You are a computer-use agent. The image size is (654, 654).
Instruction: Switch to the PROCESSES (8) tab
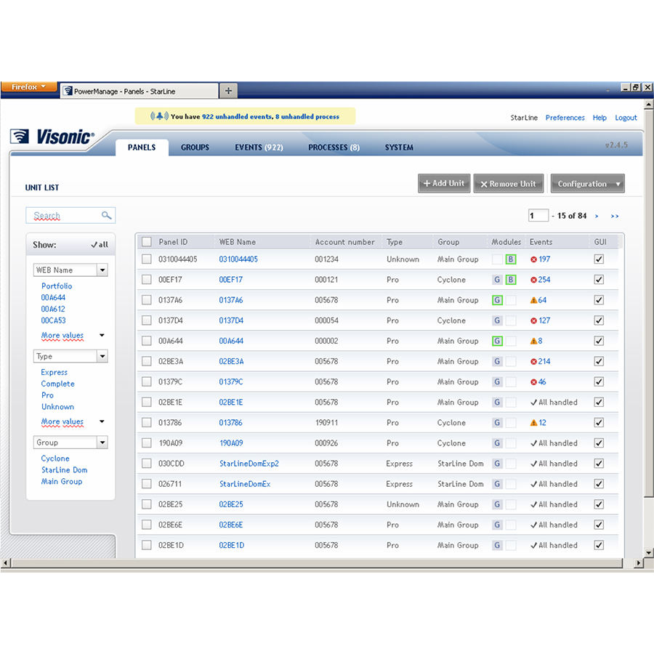(334, 148)
